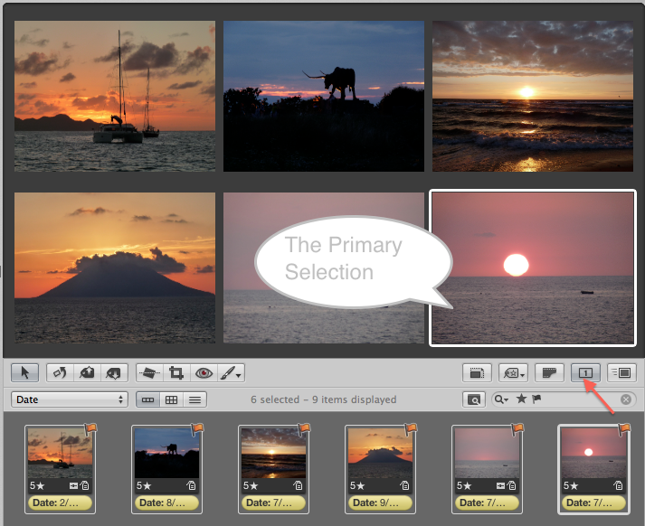
Task: Choose the Straighten tool in toolbar
Action: [x=149, y=371]
